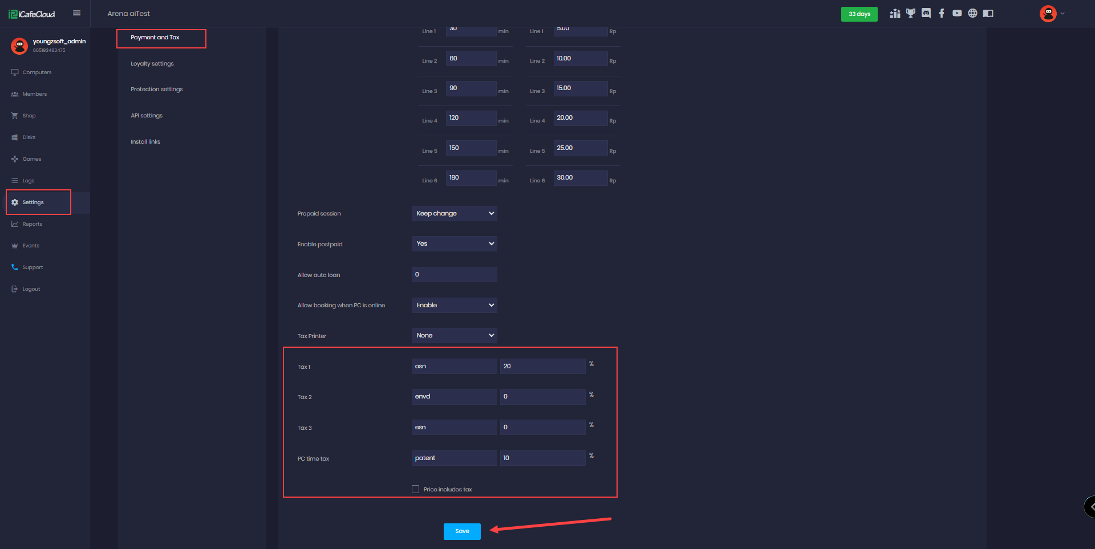Enable the Price includes tax checkbox

[x=415, y=489]
